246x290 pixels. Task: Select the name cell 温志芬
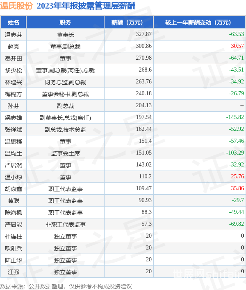[x=14, y=34]
